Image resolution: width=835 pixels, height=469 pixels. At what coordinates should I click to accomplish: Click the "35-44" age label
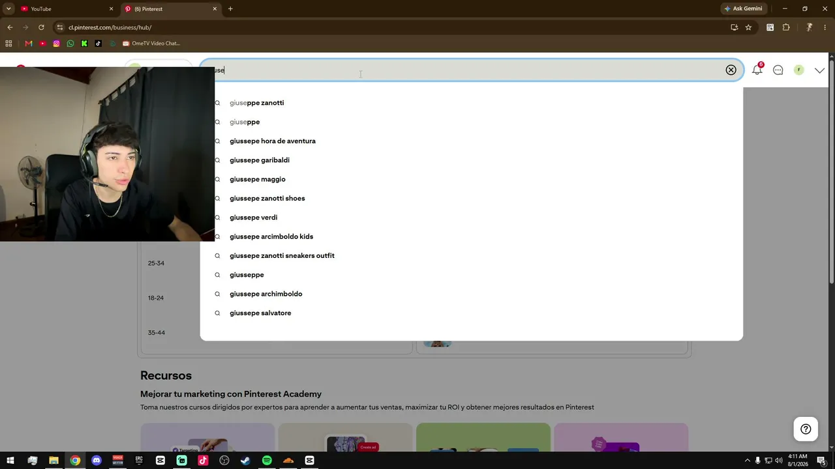[x=156, y=333]
